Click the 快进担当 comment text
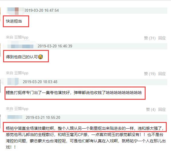171x158 pixels. pos(14,21)
